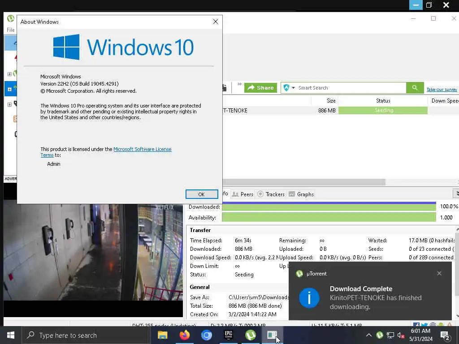This screenshot has height=344, width=459.
Task: Sort torrents by the Down Speed column
Action: (x=444, y=101)
